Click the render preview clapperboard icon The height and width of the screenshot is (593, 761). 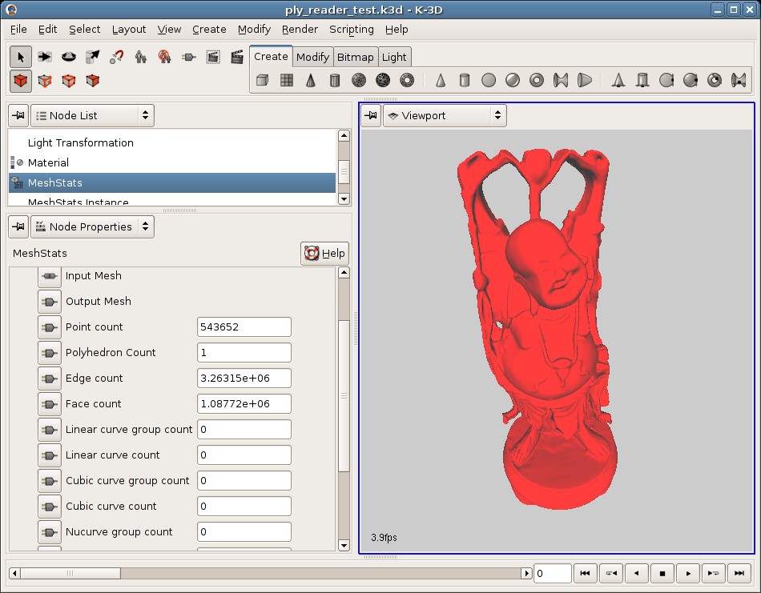coord(237,57)
